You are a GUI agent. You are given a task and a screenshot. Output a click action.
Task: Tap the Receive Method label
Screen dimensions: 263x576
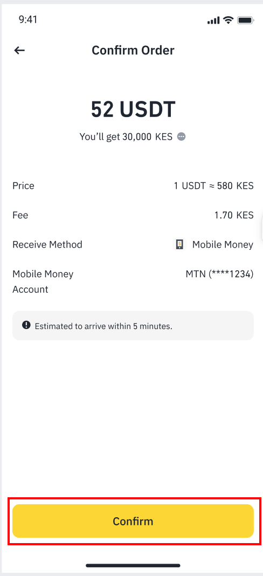pyautogui.click(x=47, y=244)
